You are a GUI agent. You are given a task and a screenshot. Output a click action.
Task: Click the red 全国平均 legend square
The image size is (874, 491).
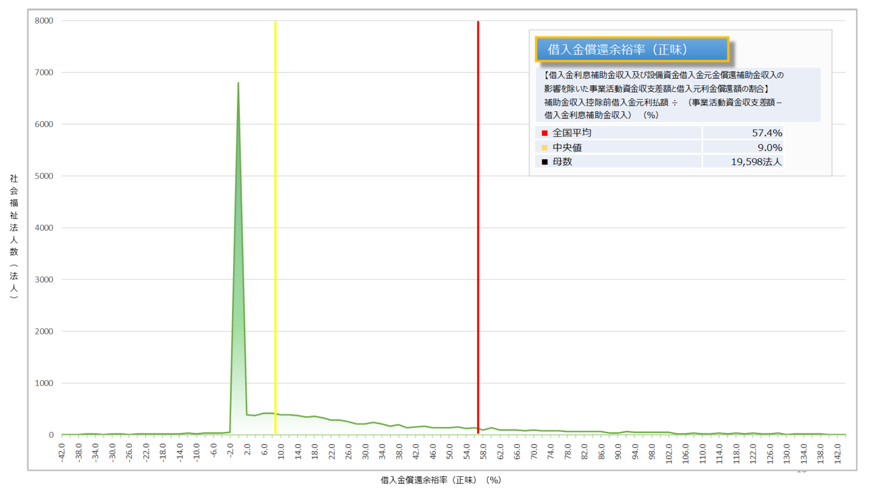tap(545, 133)
